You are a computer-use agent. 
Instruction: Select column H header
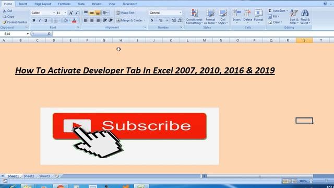coord(121,40)
